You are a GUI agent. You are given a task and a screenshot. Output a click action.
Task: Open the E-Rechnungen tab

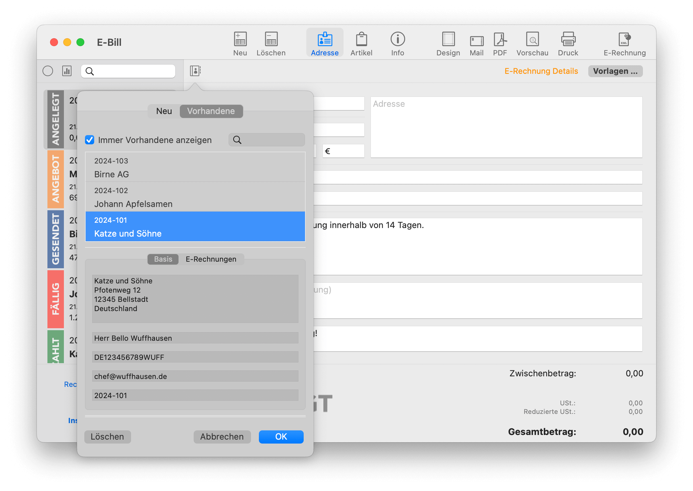click(211, 259)
